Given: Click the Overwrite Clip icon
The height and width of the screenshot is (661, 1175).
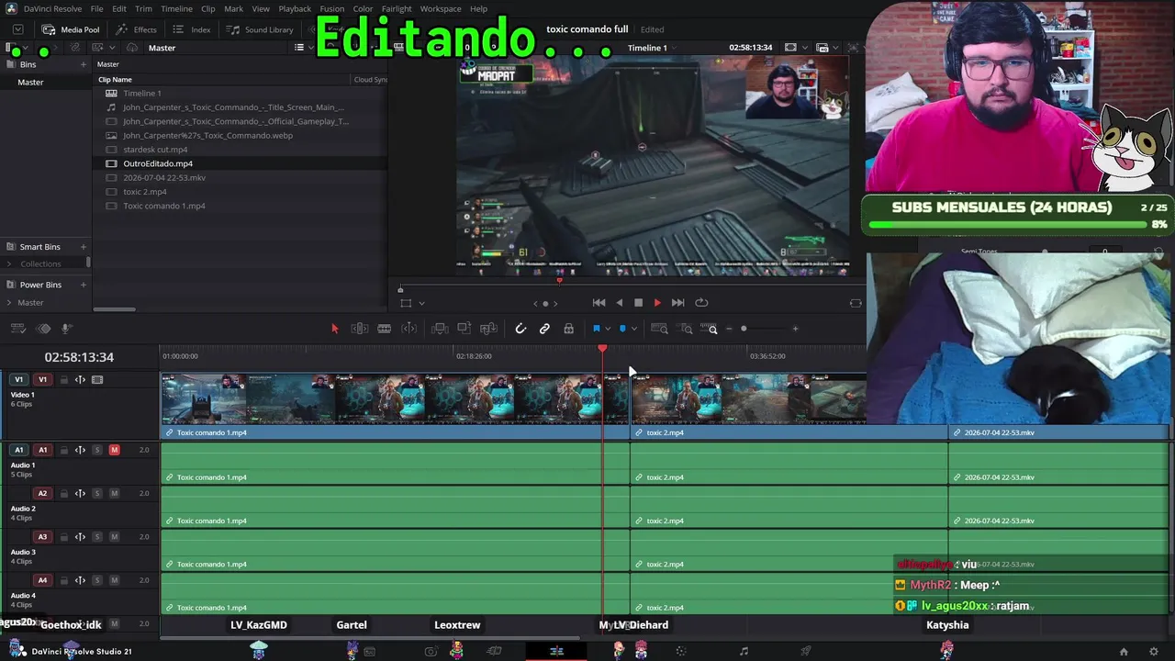Looking at the screenshot, I should (464, 329).
